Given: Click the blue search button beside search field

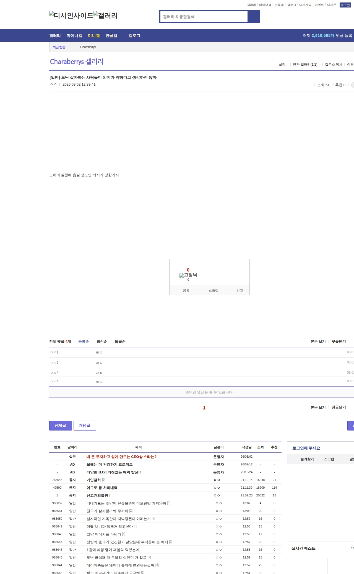Looking at the screenshot, I should pos(254,17).
